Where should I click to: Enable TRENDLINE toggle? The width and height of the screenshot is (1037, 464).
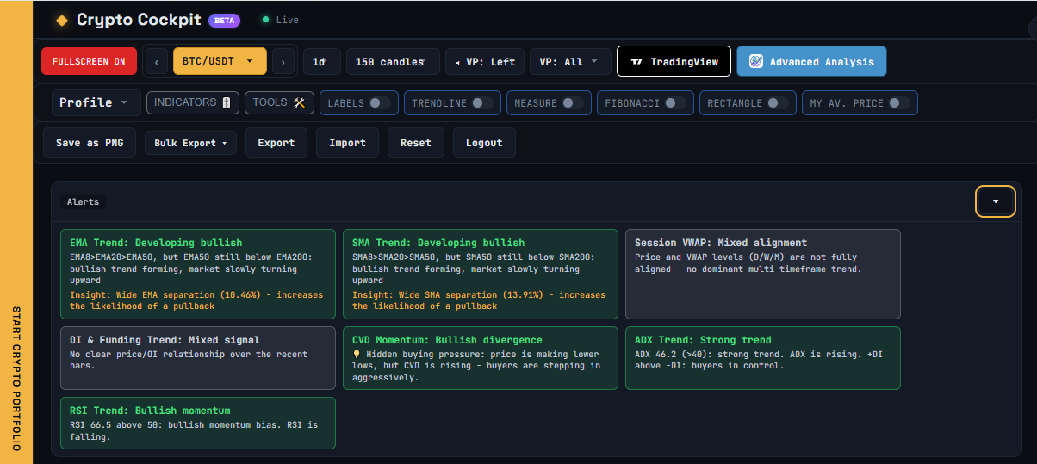click(x=483, y=103)
